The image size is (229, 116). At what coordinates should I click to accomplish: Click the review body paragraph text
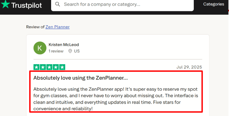[x=116, y=99]
